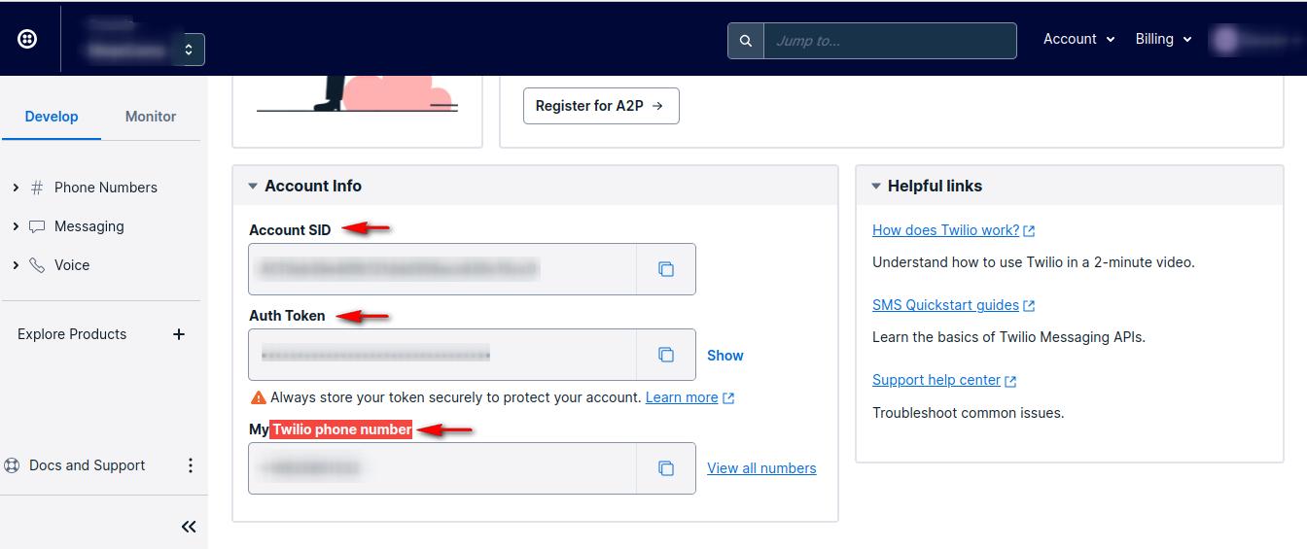Open the Account menu

(x=1078, y=39)
